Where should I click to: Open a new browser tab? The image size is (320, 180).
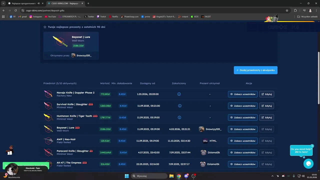click(88, 3)
